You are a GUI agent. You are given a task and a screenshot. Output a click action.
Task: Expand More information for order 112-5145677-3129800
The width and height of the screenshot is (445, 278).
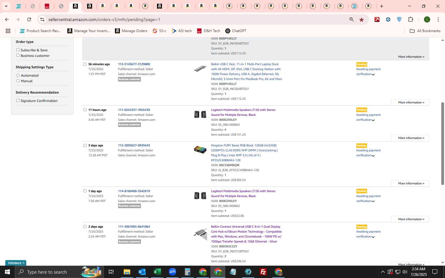(x=410, y=103)
